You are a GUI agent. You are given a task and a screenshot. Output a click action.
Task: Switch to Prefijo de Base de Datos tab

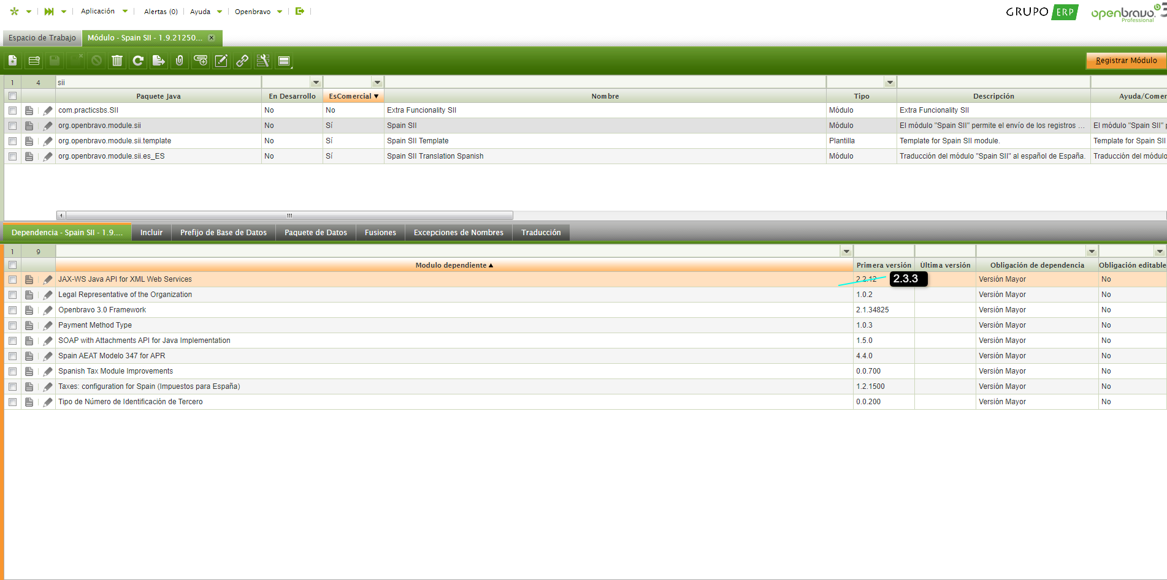224,233
